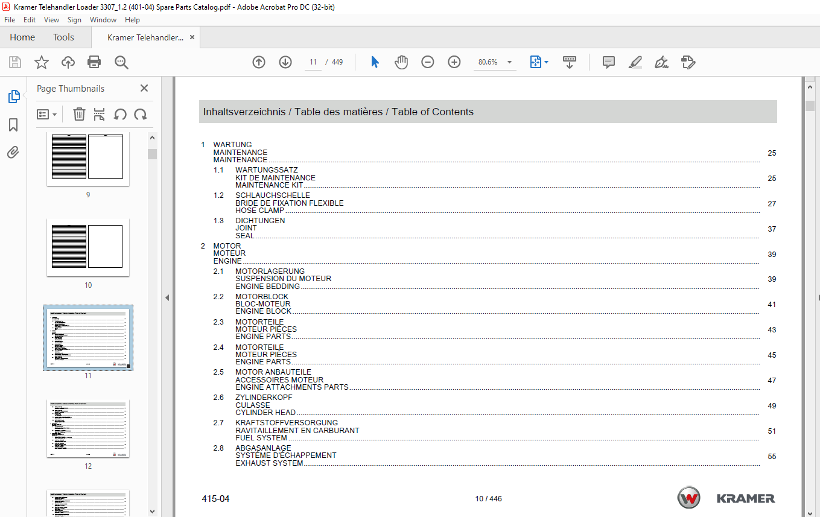
Task: Delete pages with the trash icon
Action: pyautogui.click(x=79, y=114)
